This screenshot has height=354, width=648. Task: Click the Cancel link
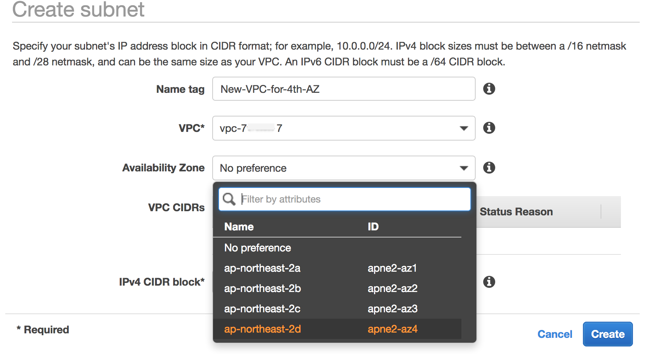(x=555, y=334)
